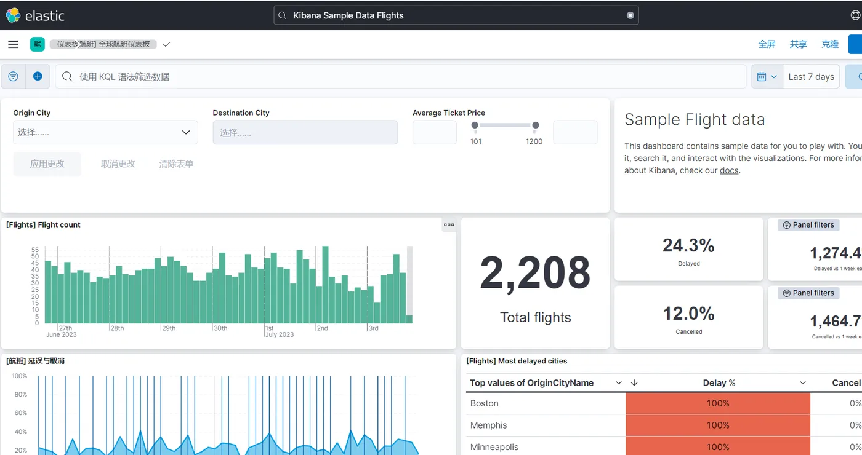Click the ticket price slider track
862x455 pixels.
[505, 125]
